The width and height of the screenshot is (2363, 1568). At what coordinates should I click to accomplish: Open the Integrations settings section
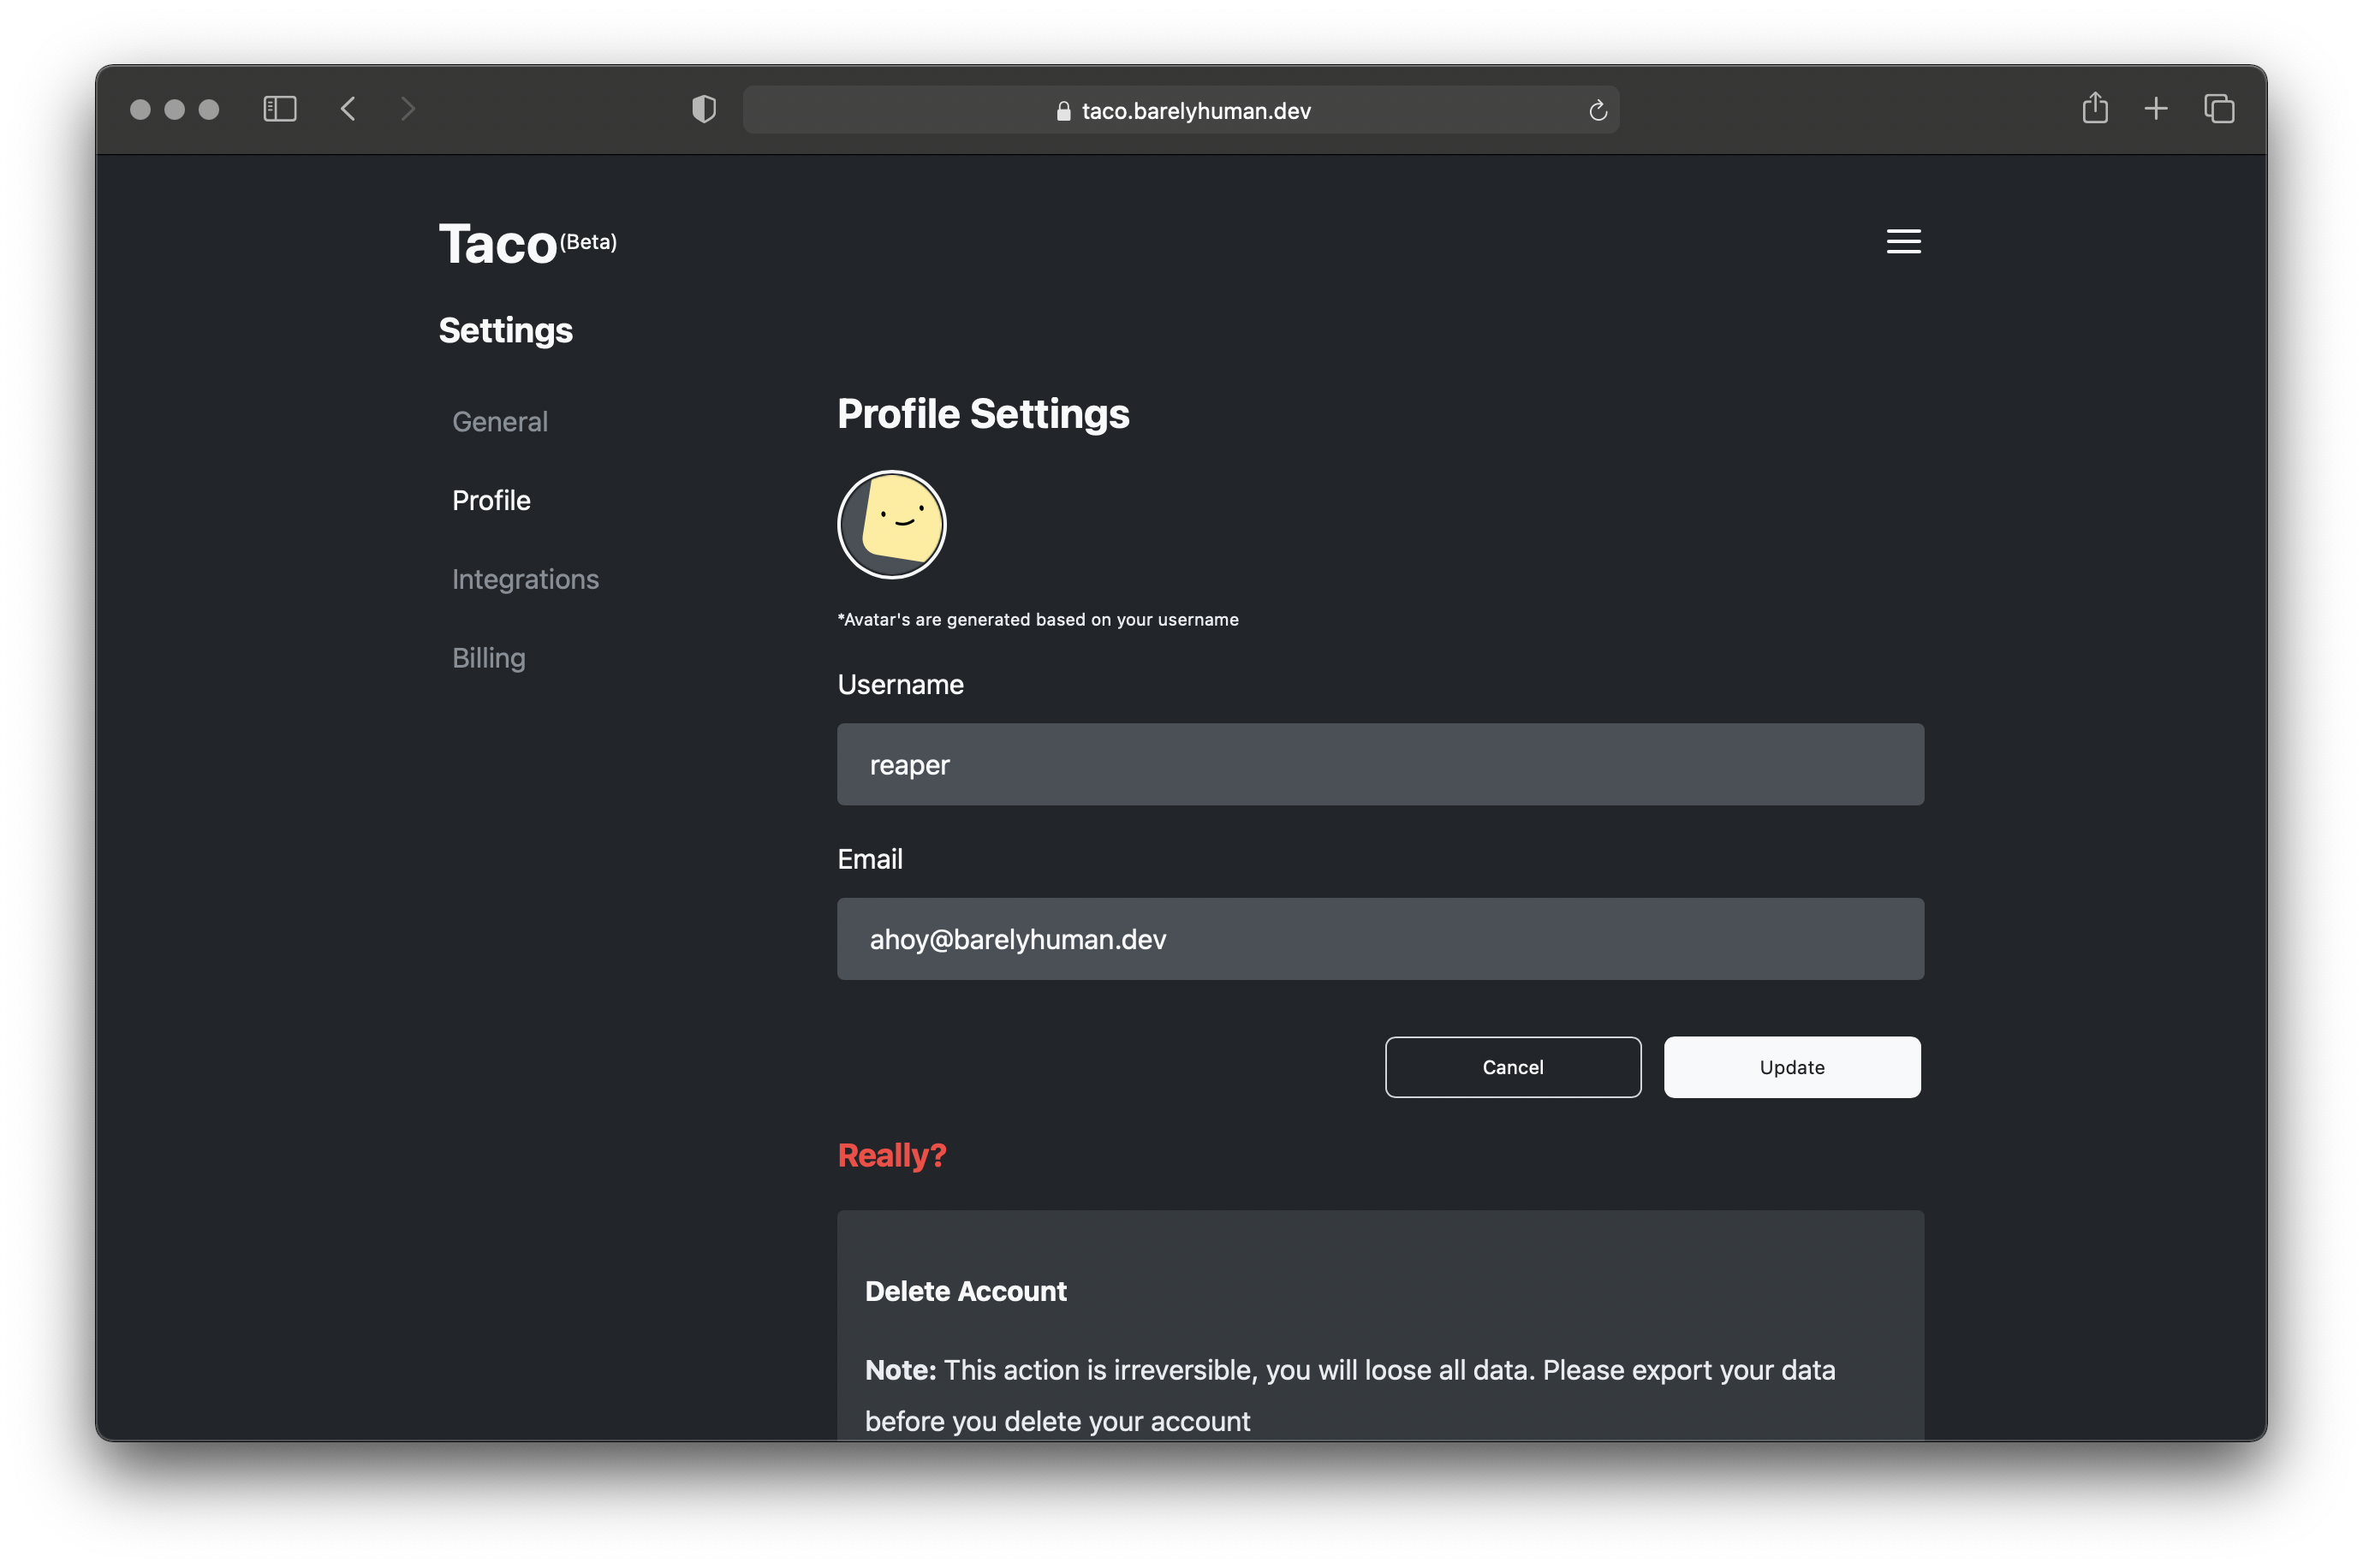click(x=525, y=578)
